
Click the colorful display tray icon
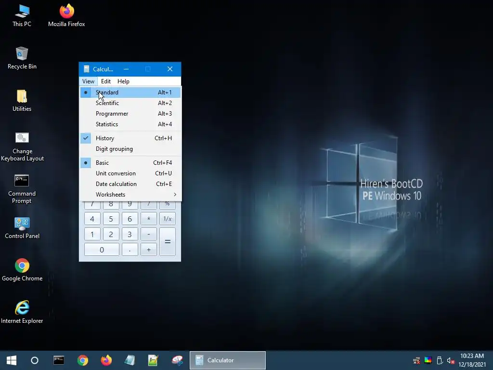[428, 360]
